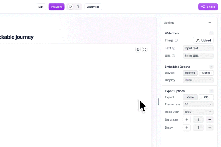Open the Analytics tab
Image resolution: width=221 pixels, height=147 pixels.
pyautogui.click(x=93, y=7)
